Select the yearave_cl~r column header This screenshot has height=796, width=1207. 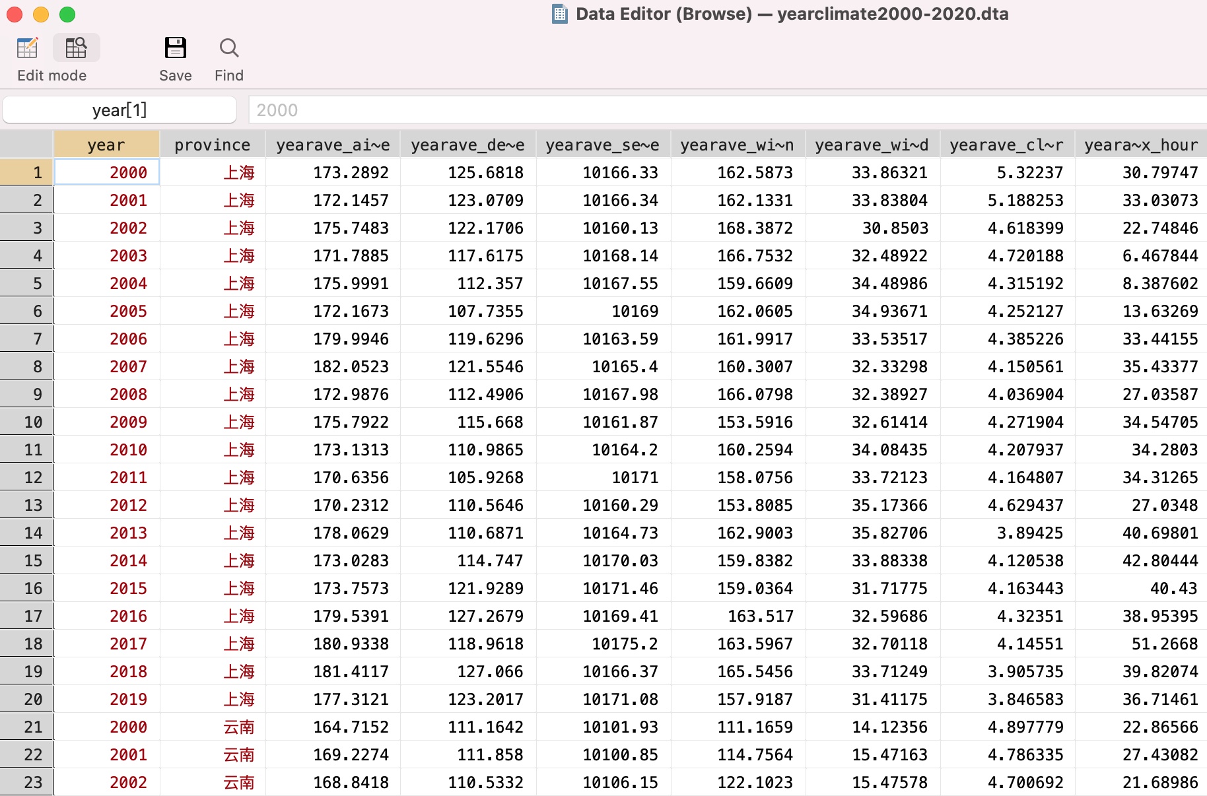(1006, 145)
